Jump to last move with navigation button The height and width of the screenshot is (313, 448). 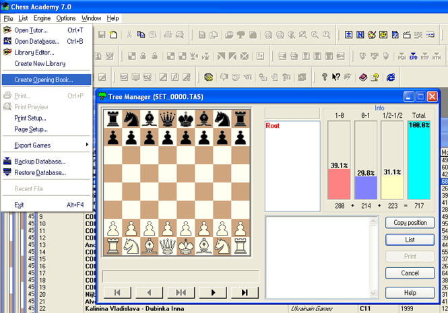pyautogui.click(x=245, y=292)
